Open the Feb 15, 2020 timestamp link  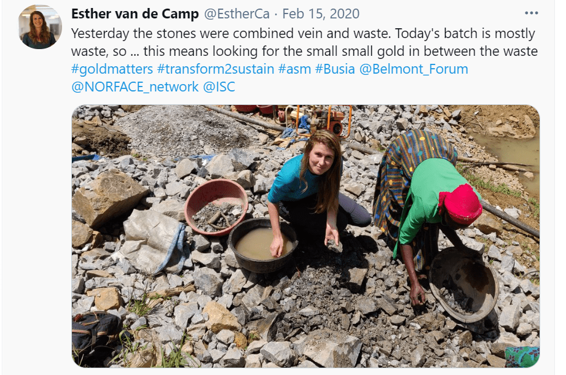point(321,14)
